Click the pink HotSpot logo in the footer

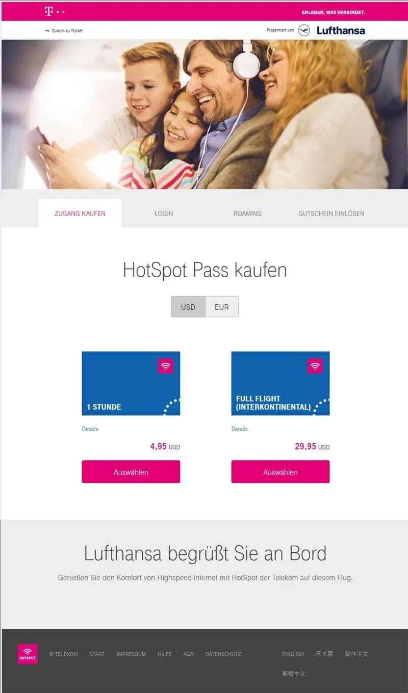pyautogui.click(x=28, y=654)
